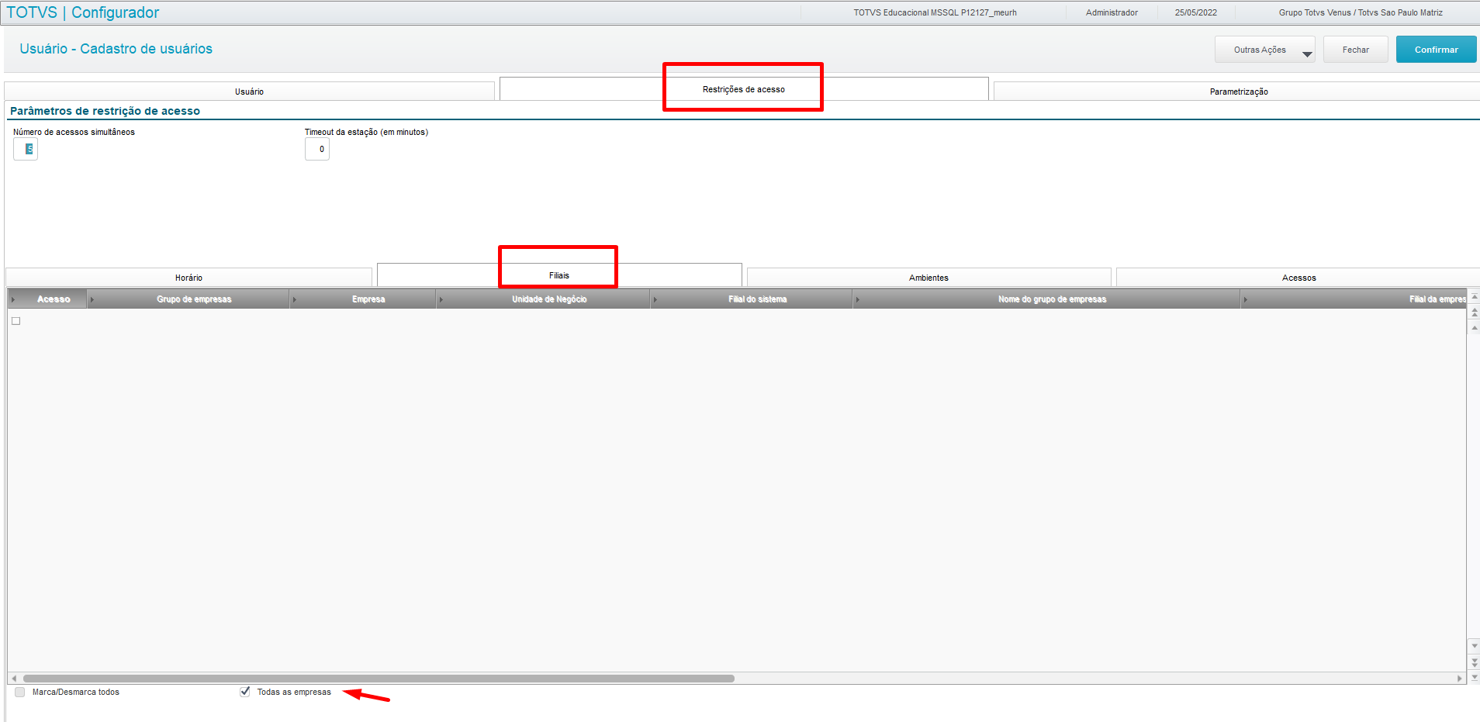Go to the Parametrização tab
The height and width of the screenshot is (722, 1480).
[1239, 92]
